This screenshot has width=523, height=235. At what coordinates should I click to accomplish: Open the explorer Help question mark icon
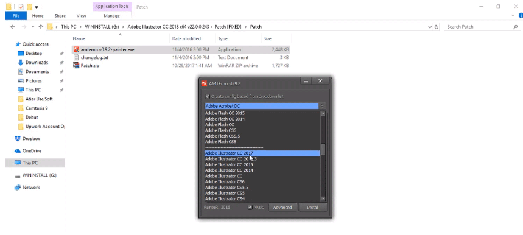point(521,15)
